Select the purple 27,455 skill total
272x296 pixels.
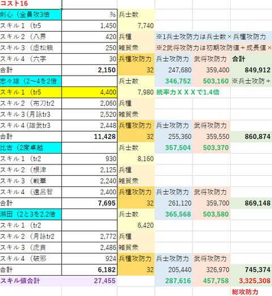click(x=90, y=281)
